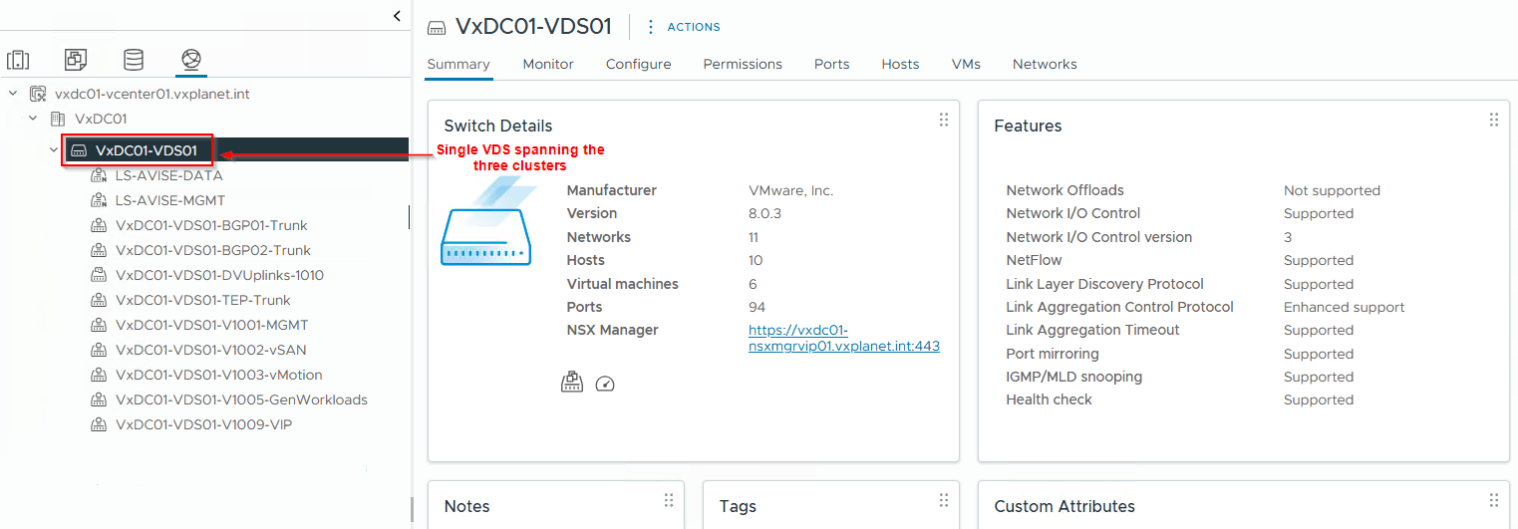Click the 'Not supported' Network Offloads value
This screenshot has height=529, width=1518.
[1332, 190]
